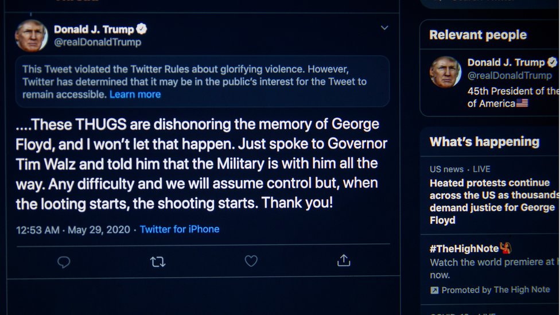Click the Promoted by The High Note label
Screen dimensions: 560x315
click(x=496, y=290)
